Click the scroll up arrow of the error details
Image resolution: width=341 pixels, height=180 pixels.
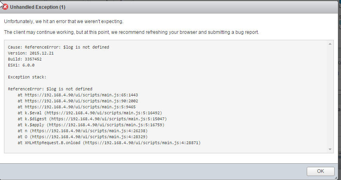[330, 43]
